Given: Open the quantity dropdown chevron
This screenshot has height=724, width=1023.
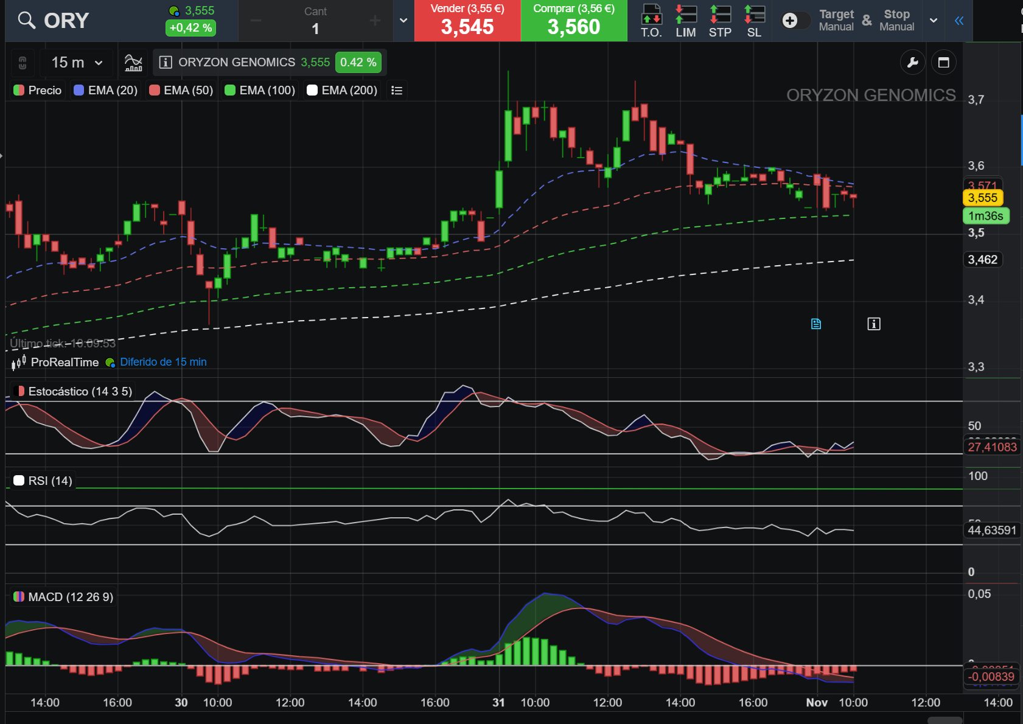Looking at the screenshot, I should pos(403,21).
